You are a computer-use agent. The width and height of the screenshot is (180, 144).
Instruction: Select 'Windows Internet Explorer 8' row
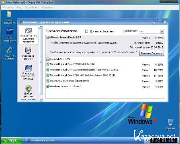click(105, 87)
